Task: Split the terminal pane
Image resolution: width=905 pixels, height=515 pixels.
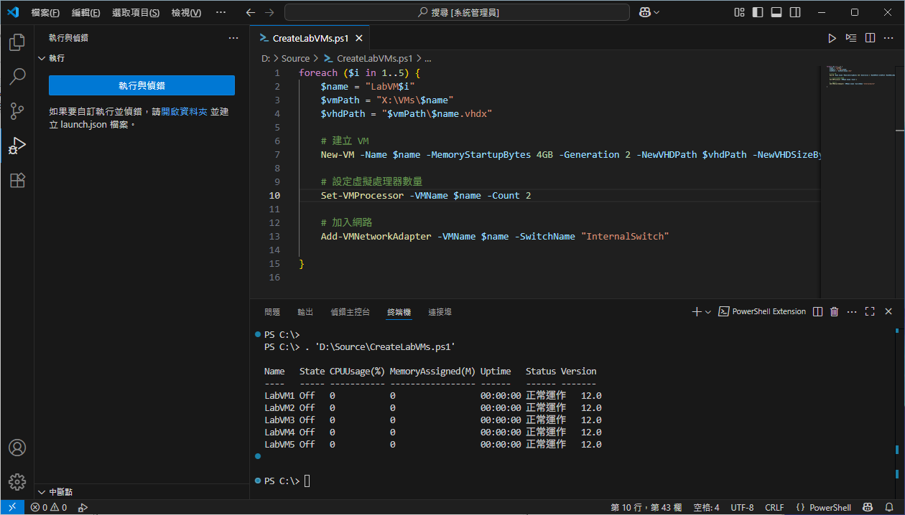Action: tap(818, 311)
